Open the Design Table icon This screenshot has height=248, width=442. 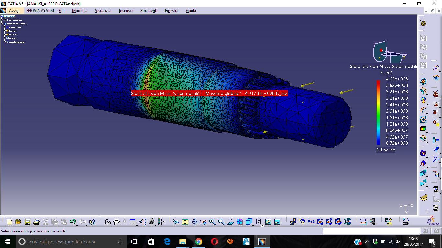132,222
